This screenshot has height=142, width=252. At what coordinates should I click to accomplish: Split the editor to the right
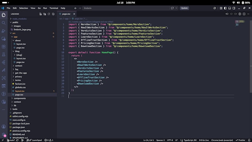[x=244, y=14]
